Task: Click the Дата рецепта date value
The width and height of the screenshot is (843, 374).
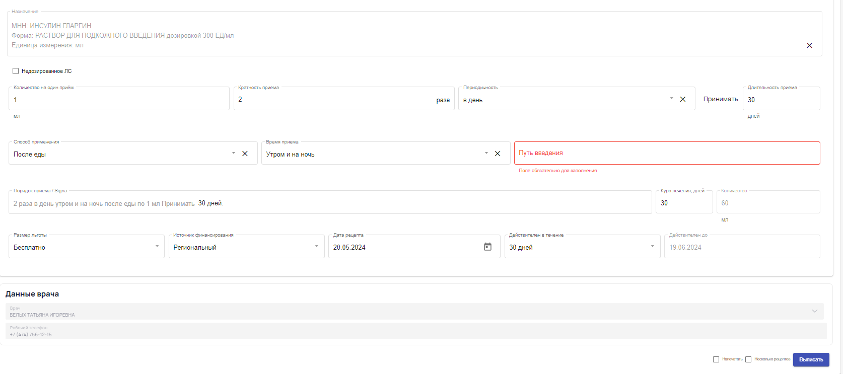Action: tap(349, 247)
